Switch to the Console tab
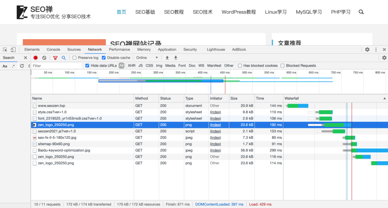Screen dimensions: 388x208 pyautogui.click(x=53, y=50)
